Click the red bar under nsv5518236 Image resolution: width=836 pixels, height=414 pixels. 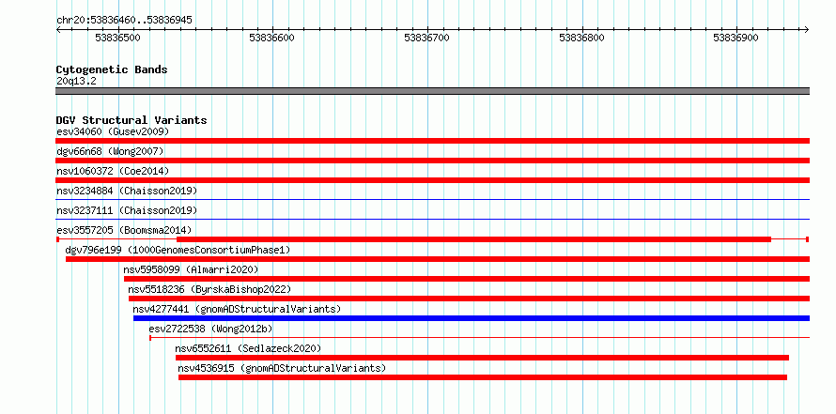pyautogui.click(x=469, y=299)
